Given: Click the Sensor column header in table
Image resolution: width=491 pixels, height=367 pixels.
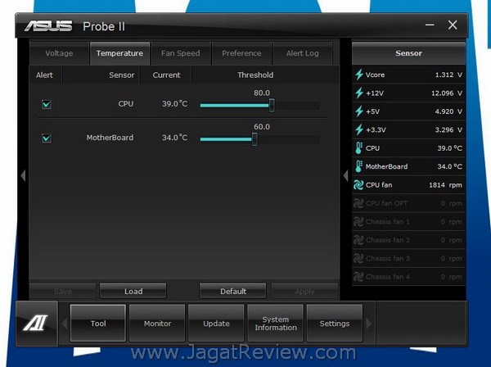Looking at the screenshot, I should point(121,75).
